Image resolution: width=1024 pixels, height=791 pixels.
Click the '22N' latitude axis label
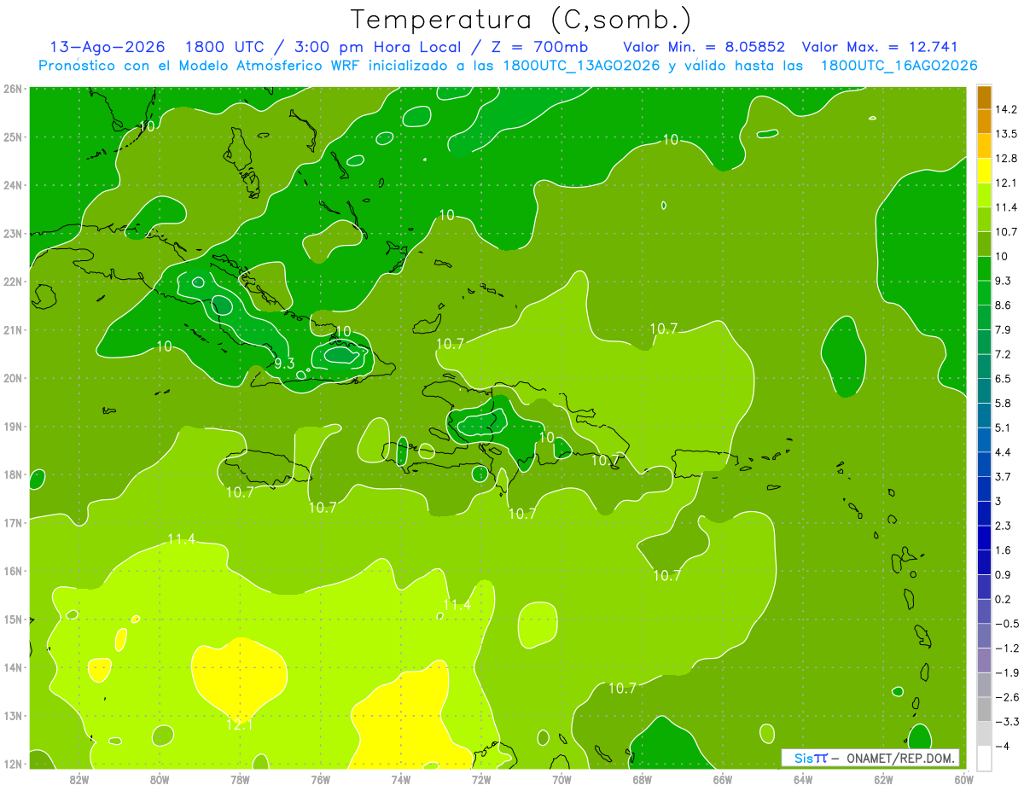click(14, 282)
